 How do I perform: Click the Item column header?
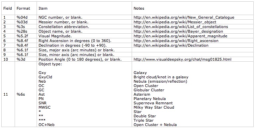43,8
